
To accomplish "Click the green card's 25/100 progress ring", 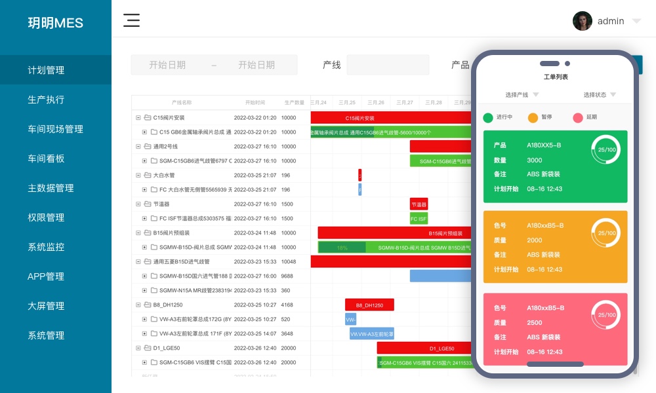I will click(x=605, y=150).
